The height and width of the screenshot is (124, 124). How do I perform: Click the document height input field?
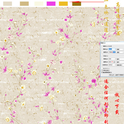point(112,62)
